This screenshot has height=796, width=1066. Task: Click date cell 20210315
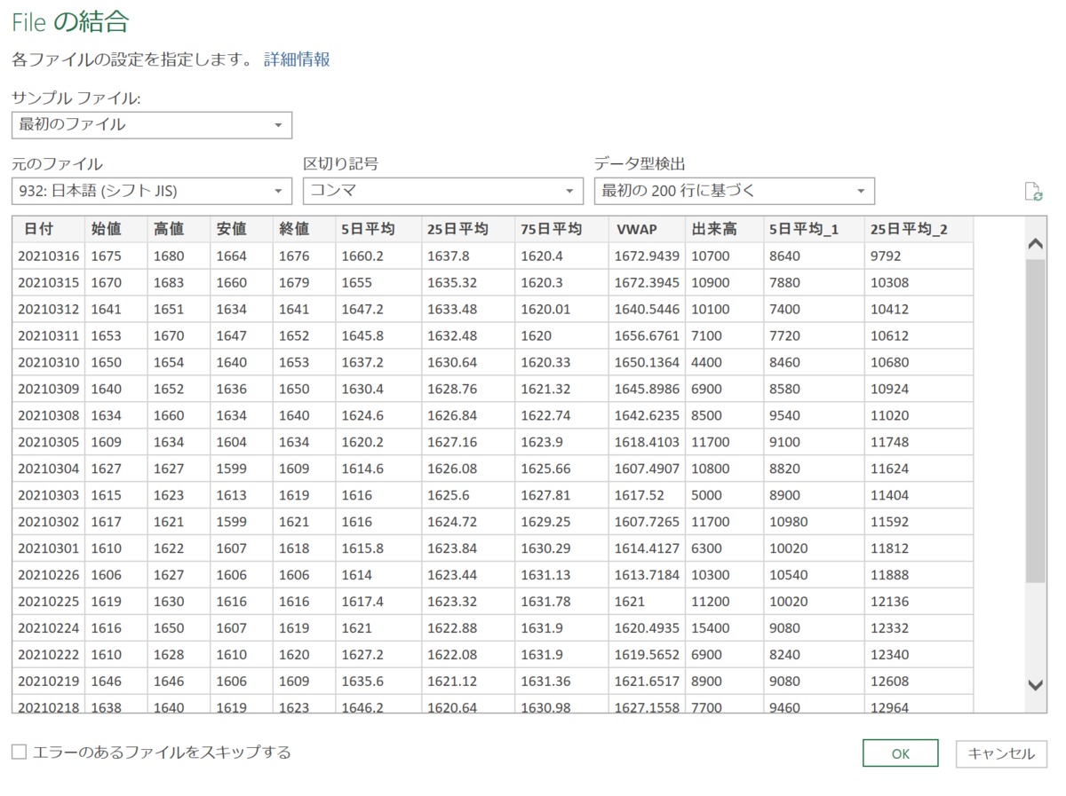[x=49, y=282]
